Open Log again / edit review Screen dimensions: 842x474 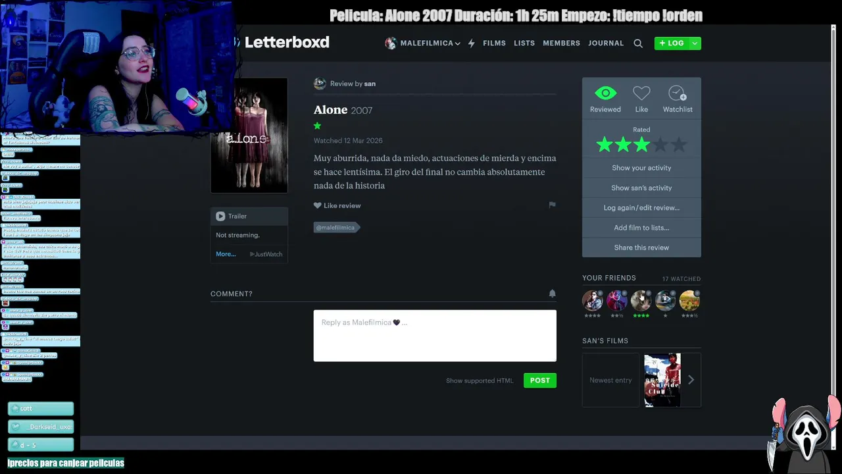click(641, 207)
